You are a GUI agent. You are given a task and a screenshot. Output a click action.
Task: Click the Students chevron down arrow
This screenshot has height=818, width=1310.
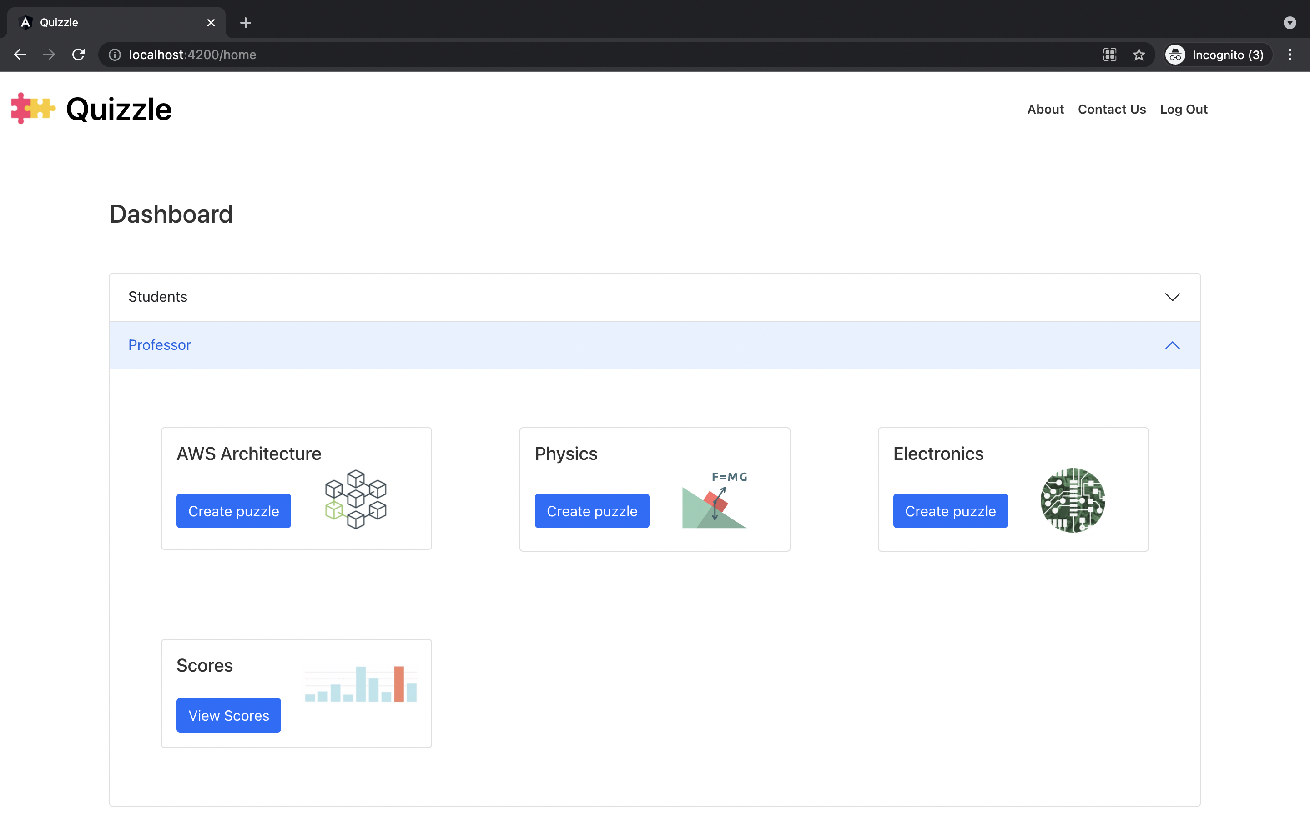1172,297
